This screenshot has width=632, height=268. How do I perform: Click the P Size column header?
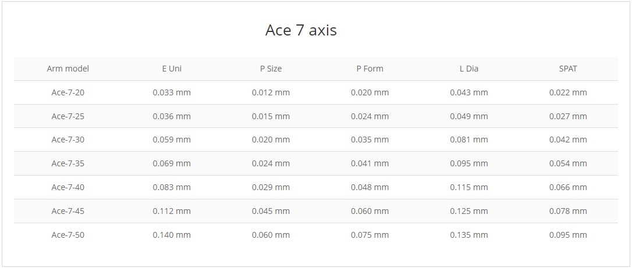(271, 69)
